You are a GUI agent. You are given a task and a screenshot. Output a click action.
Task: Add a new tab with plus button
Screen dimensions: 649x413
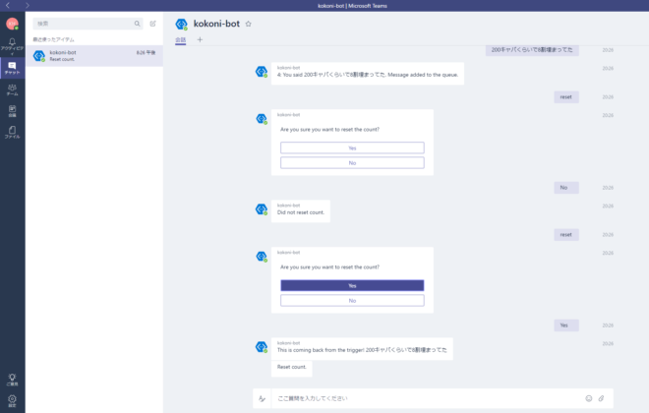(200, 39)
